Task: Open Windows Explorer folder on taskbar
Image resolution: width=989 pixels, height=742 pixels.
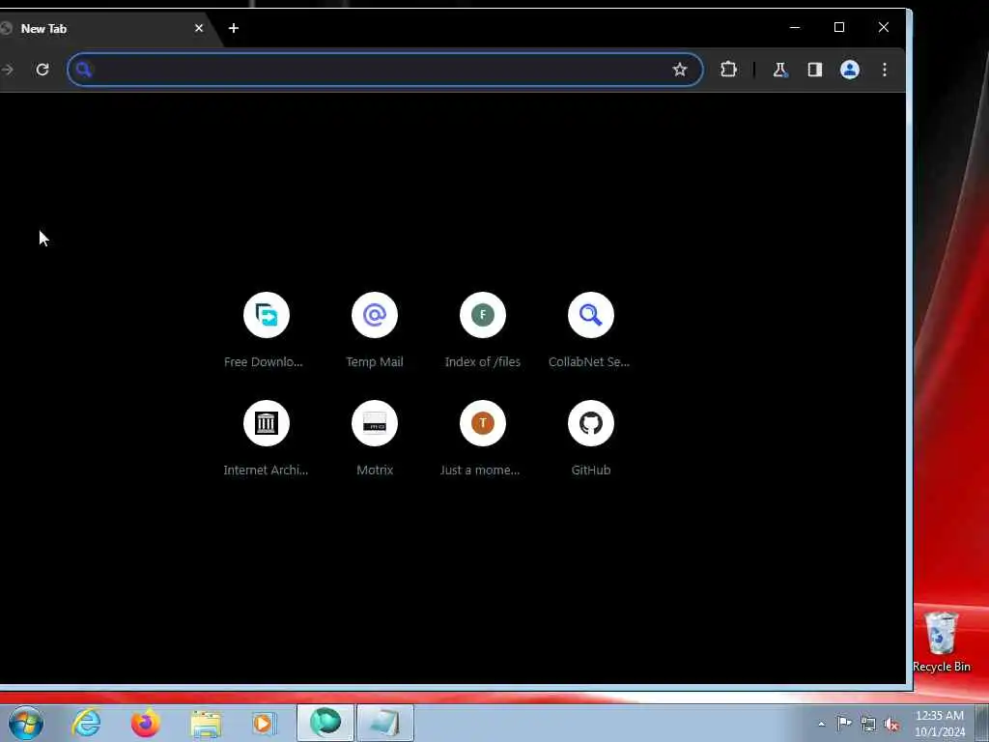Action: click(x=206, y=723)
